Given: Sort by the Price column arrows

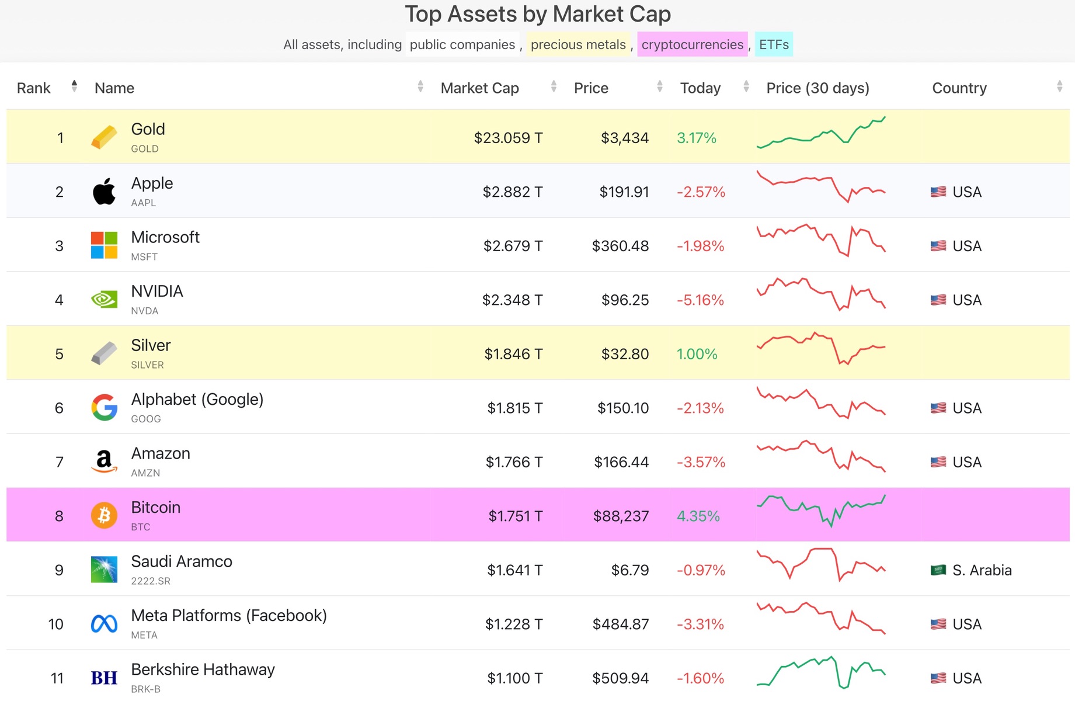Looking at the screenshot, I should (660, 87).
